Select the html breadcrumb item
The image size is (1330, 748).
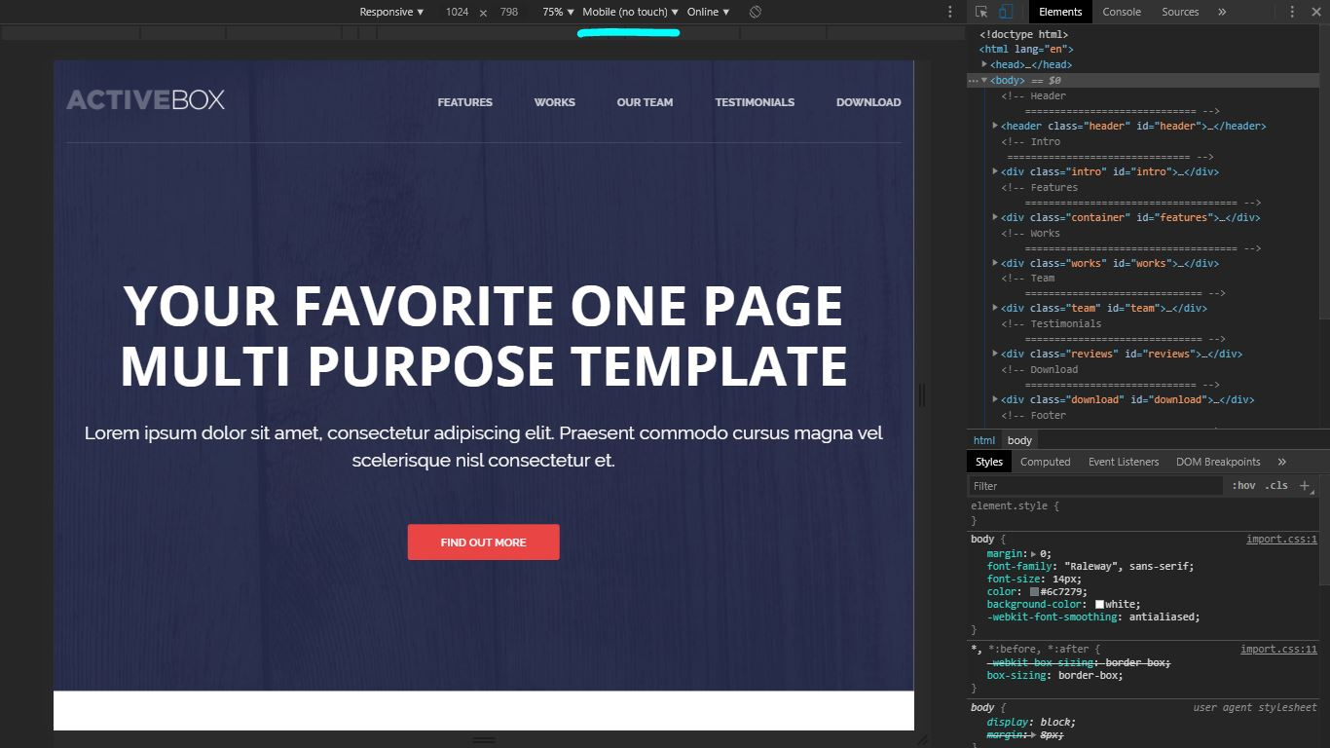coord(984,440)
